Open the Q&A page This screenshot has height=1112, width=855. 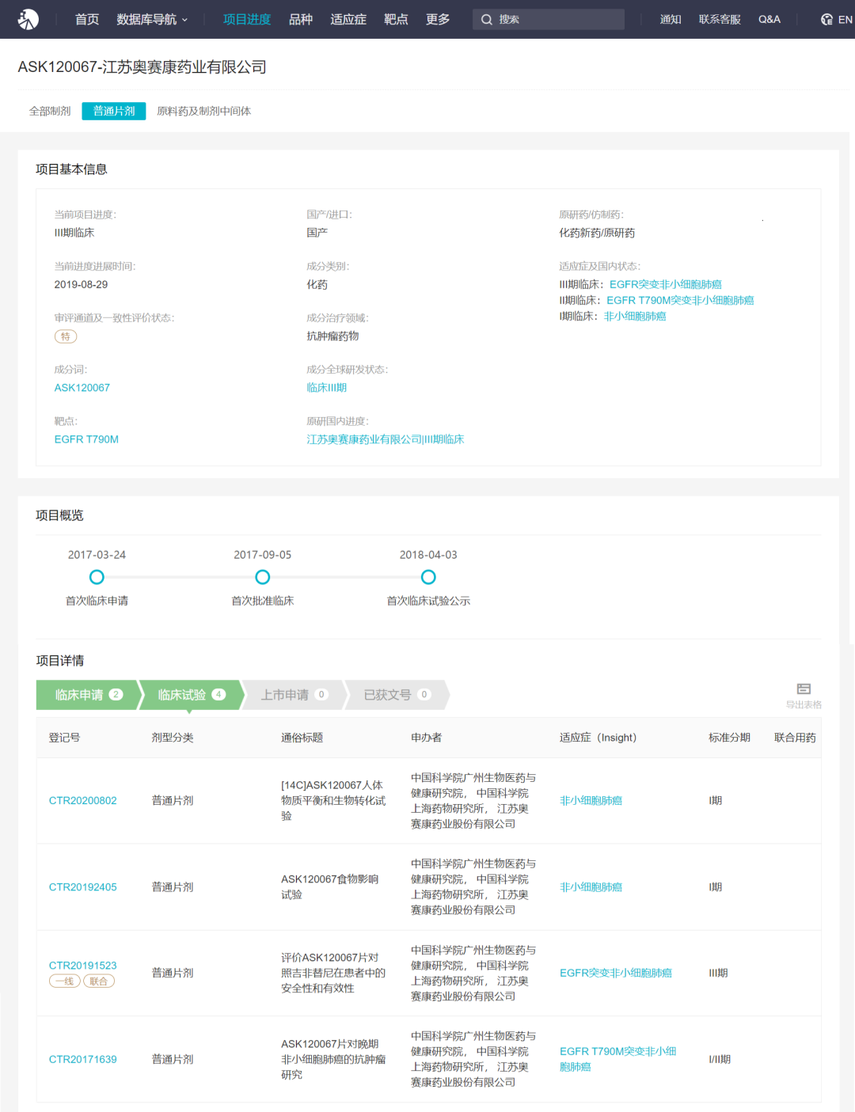coord(769,20)
